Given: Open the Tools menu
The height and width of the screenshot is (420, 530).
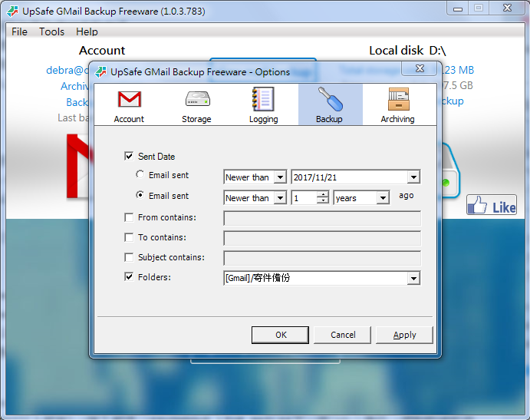Looking at the screenshot, I should 51,31.
